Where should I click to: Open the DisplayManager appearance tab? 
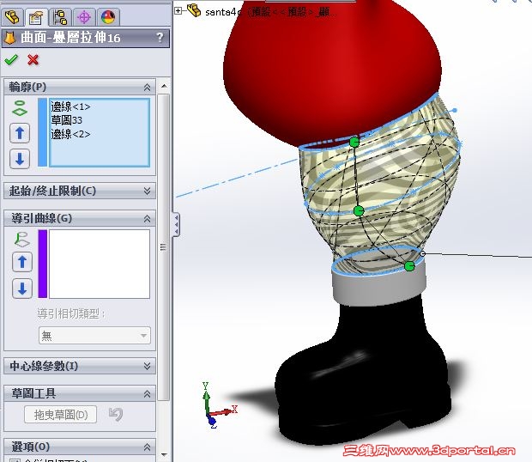coord(108,16)
